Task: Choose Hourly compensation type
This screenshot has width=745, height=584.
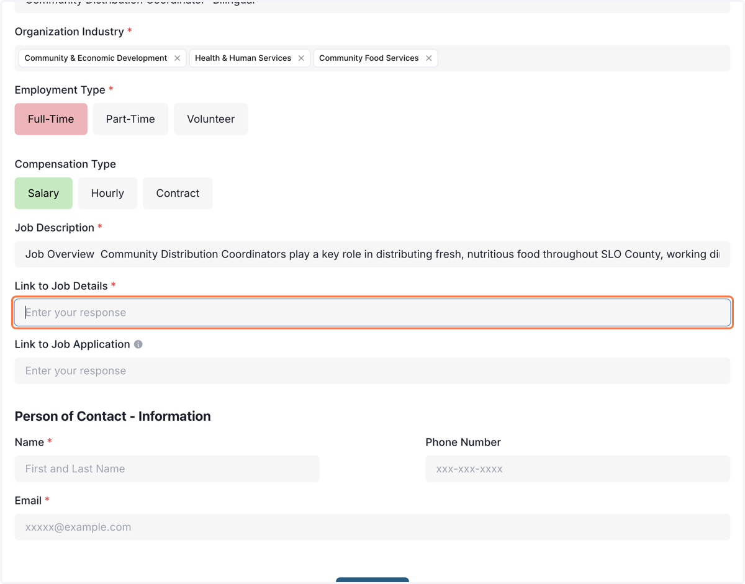Action: click(x=107, y=194)
